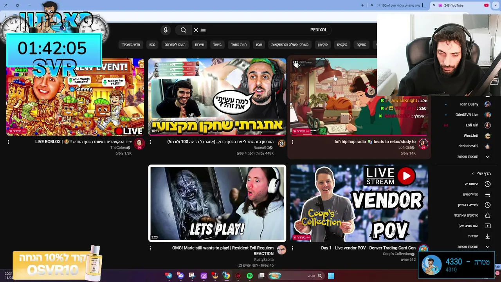Open the Windows Start menu
The height and width of the screenshot is (282, 501).
click(x=331, y=276)
